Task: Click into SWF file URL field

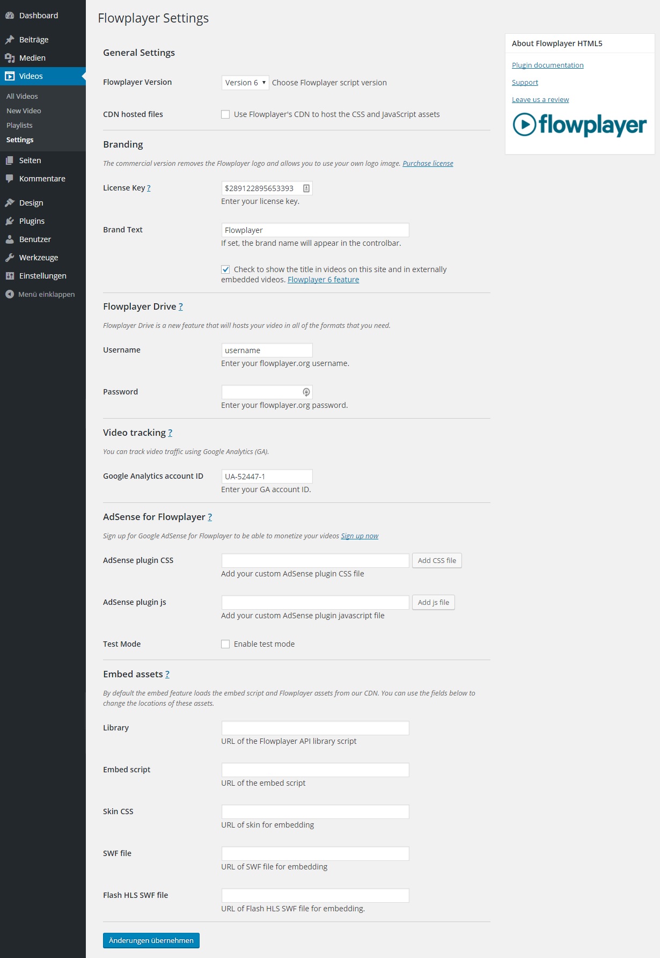Action: click(x=315, y=854)
